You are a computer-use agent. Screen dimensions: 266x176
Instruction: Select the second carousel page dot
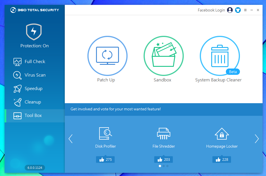(x=164, y=166)
